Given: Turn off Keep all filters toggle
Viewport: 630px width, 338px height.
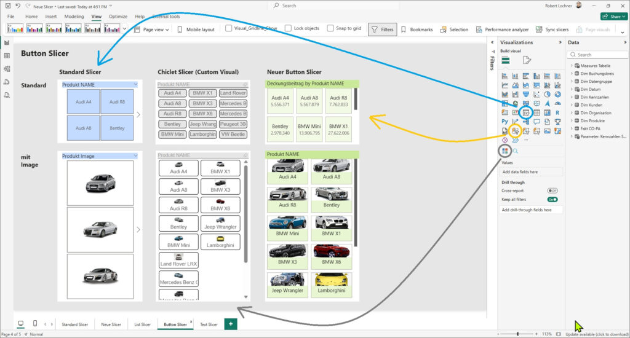Looking at the screenshot, I should (x=552, y=199).
